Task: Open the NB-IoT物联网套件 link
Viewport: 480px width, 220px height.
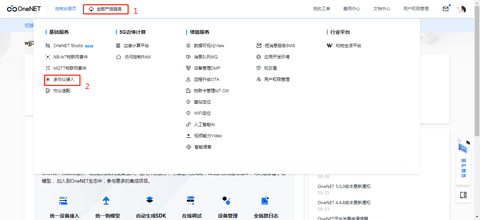Action: coord(71,57)
